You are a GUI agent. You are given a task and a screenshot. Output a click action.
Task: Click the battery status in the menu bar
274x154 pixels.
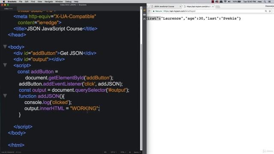pyautogui.click(x=237, y=2)
